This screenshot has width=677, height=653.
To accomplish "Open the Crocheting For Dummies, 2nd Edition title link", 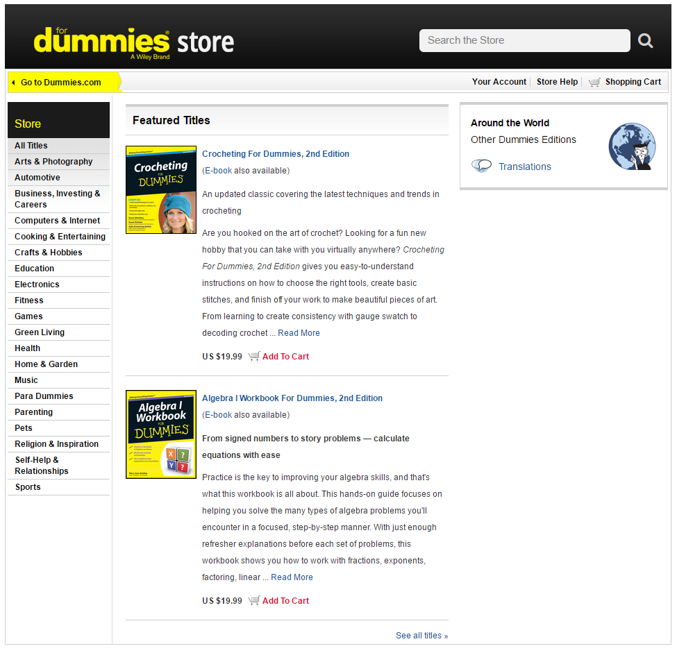I will coord(276,154).
